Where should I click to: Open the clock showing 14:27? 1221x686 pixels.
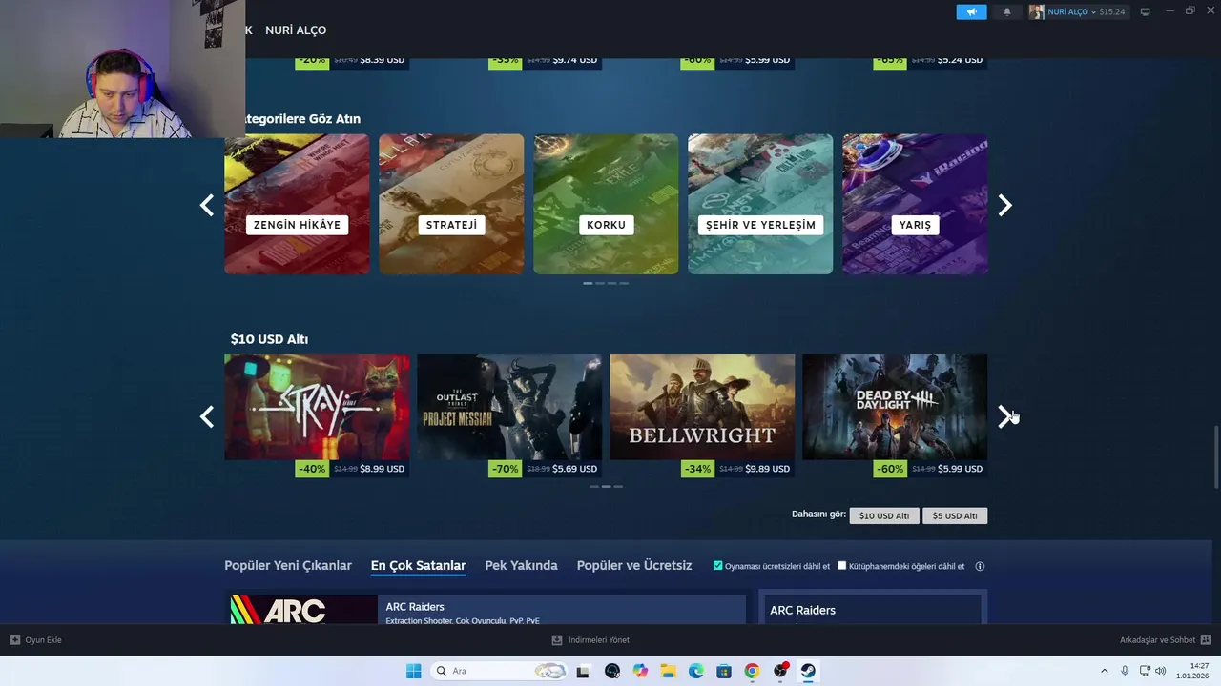pyautogui.click(x=1193, y=671)
